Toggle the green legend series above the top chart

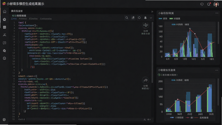pos(175,19)
